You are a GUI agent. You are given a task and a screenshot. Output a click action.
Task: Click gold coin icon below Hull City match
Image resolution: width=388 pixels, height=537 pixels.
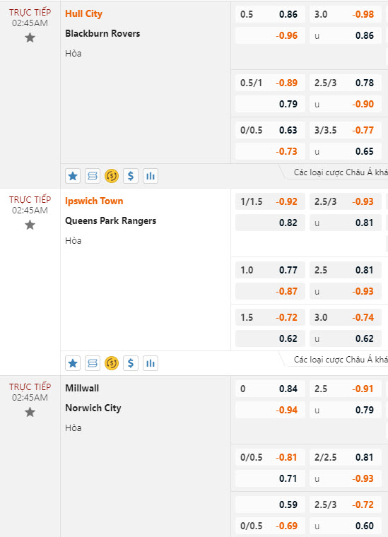click(112, 176)
